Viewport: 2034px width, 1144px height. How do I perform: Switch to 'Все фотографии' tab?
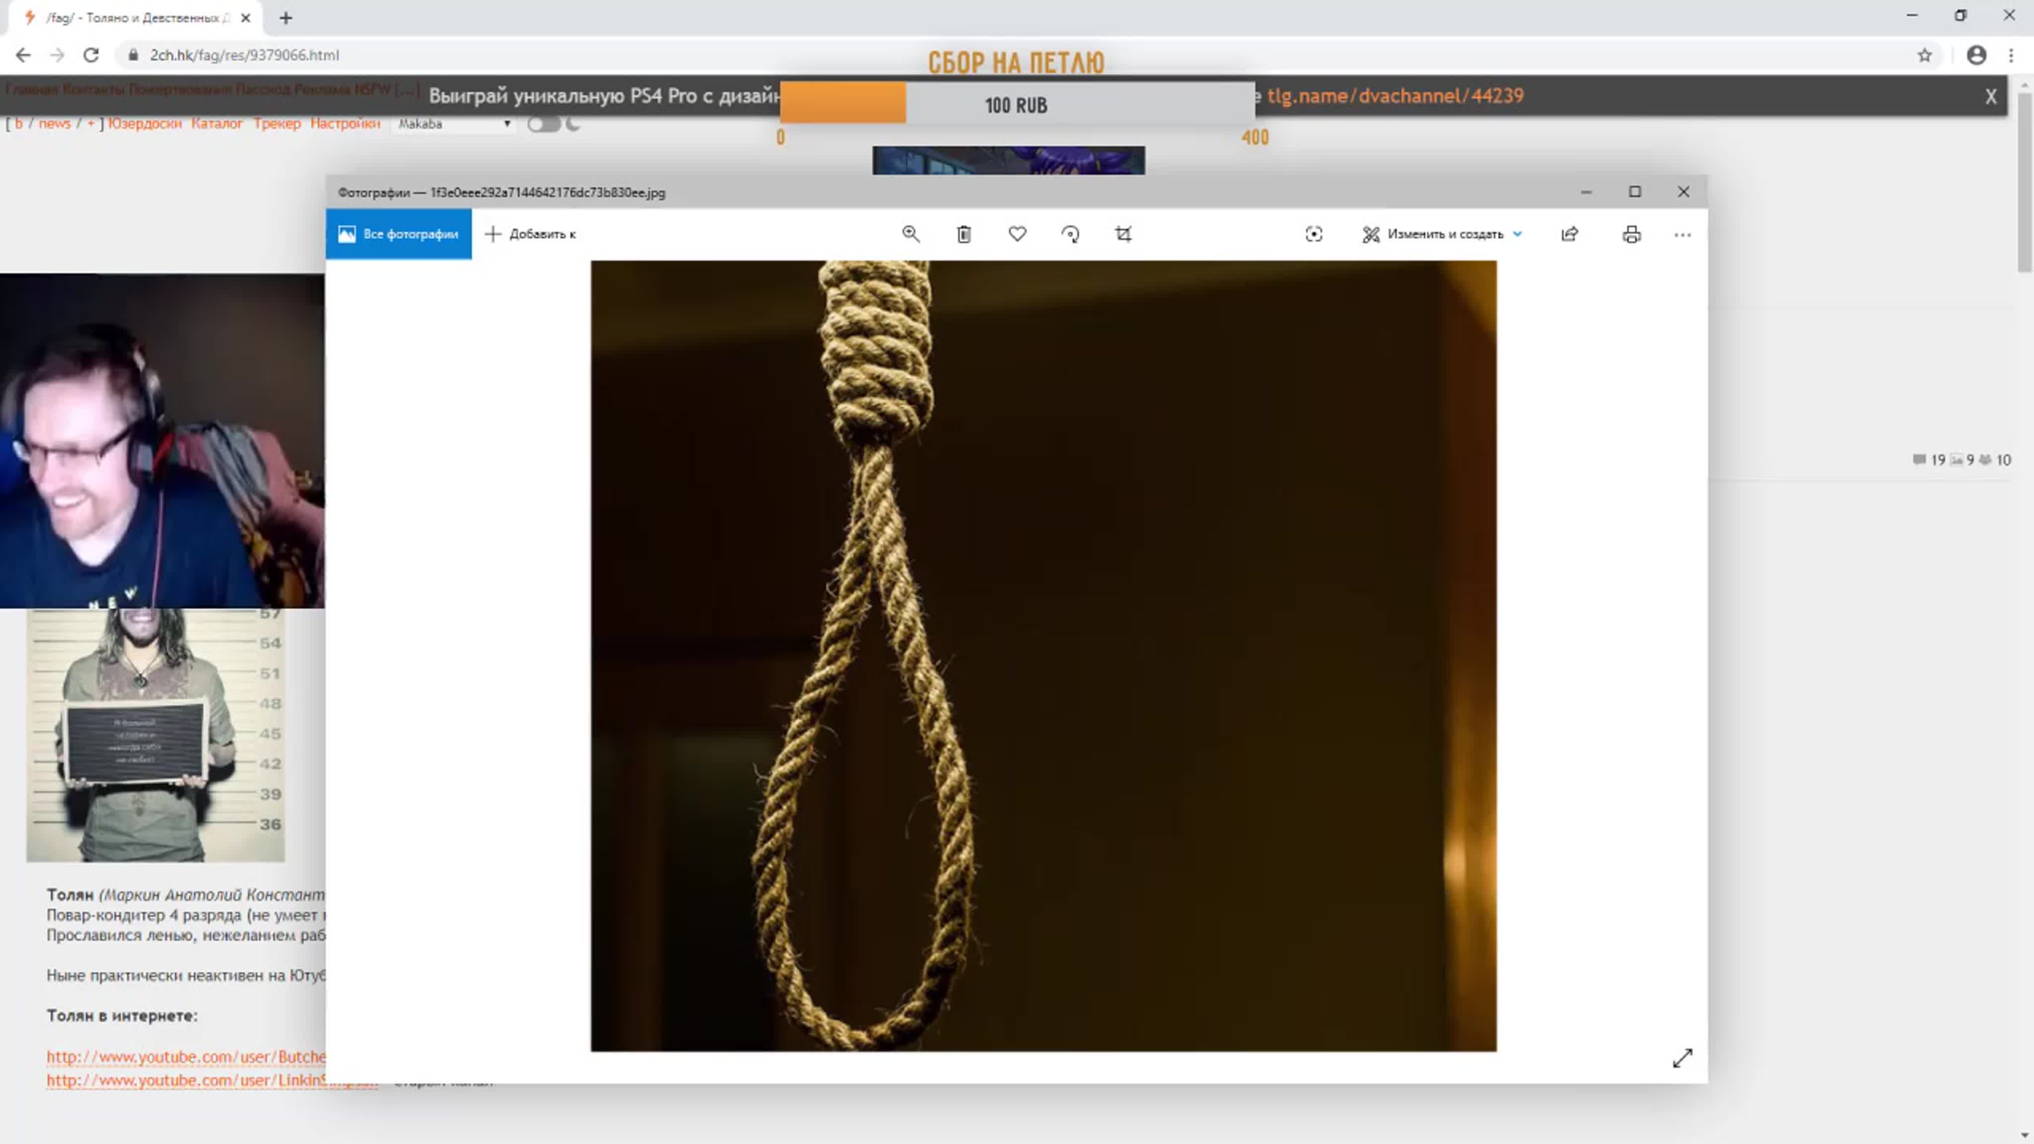(x=399, y=234)
